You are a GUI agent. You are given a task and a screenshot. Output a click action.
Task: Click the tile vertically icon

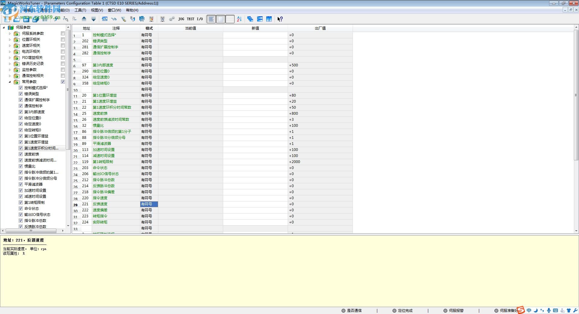tap(269, 19)
